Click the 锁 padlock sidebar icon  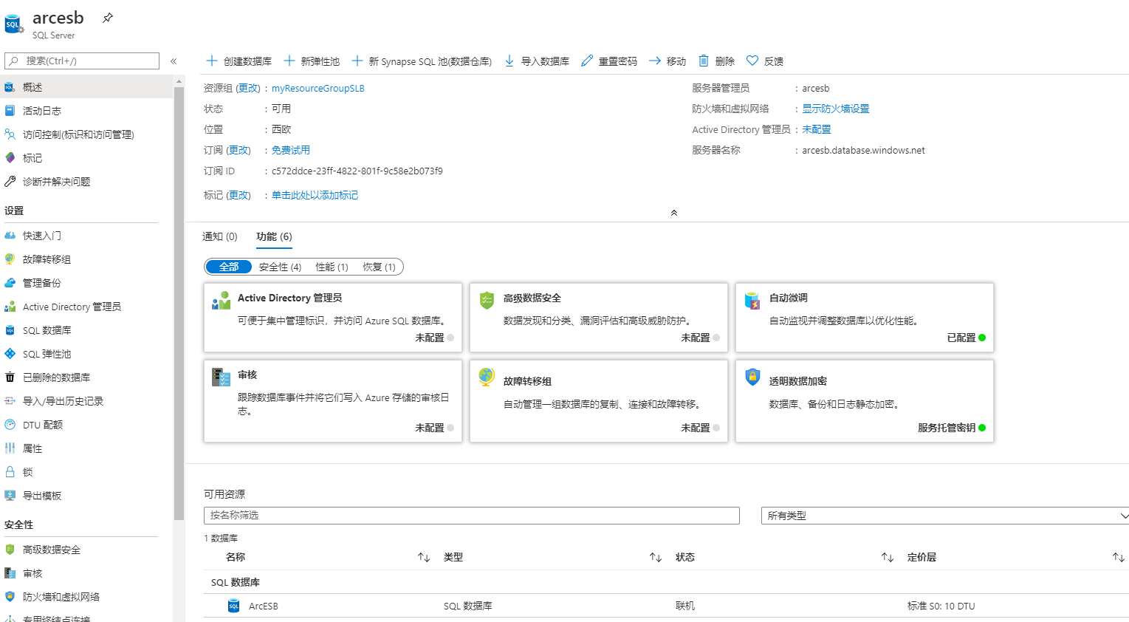10,472
